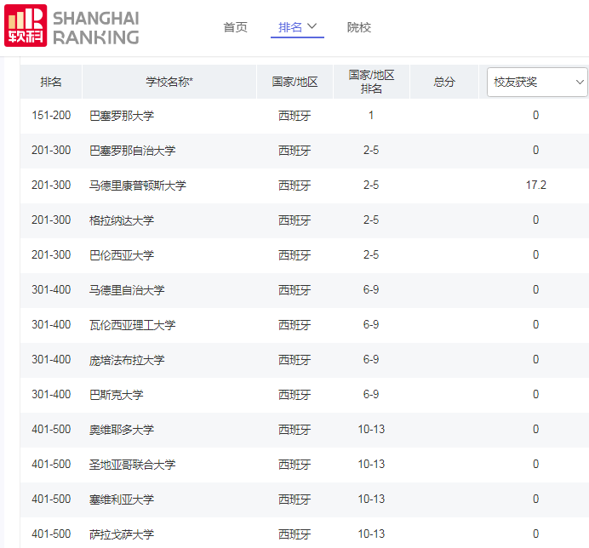The width and height of the screenshot is (589, 548).
Task: Open 圣地亚哥联合大学 university entry
Action: 132,465
